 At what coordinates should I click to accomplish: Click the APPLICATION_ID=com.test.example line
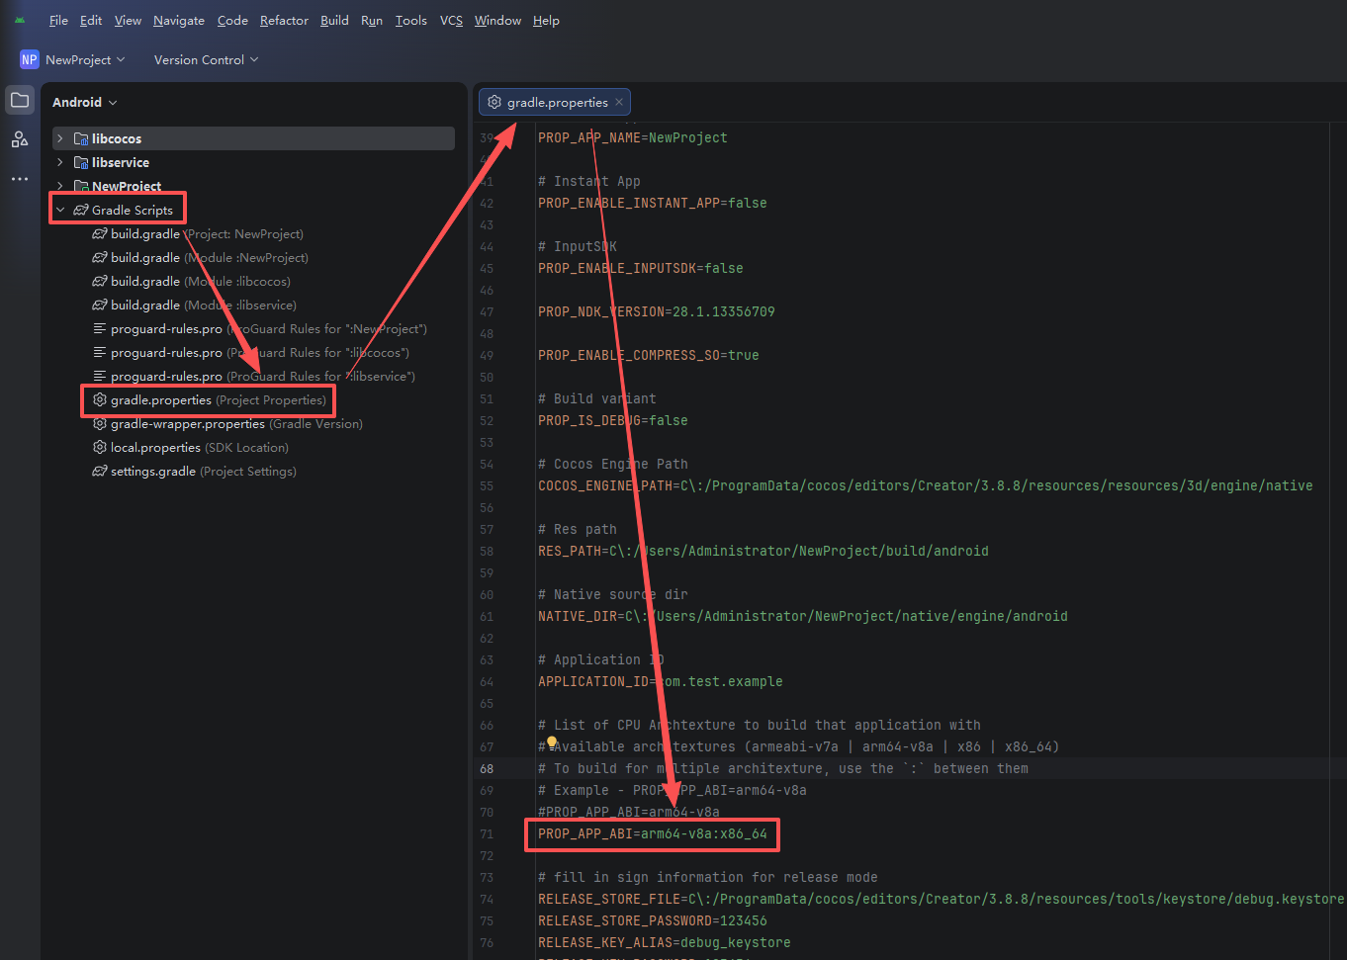coord(661,681)
